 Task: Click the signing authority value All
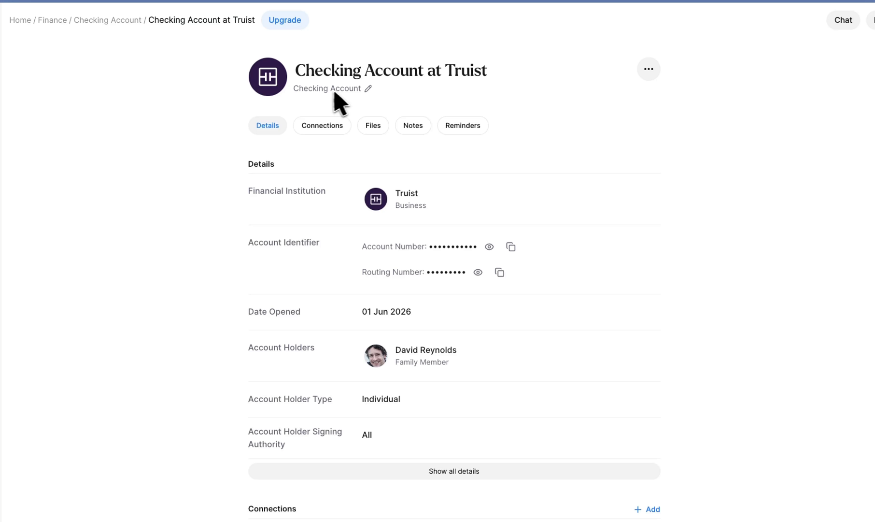[x=367, y=435]
